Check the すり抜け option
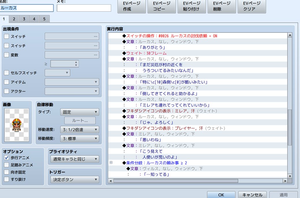The image size is (300, 198). coord(7,179)
